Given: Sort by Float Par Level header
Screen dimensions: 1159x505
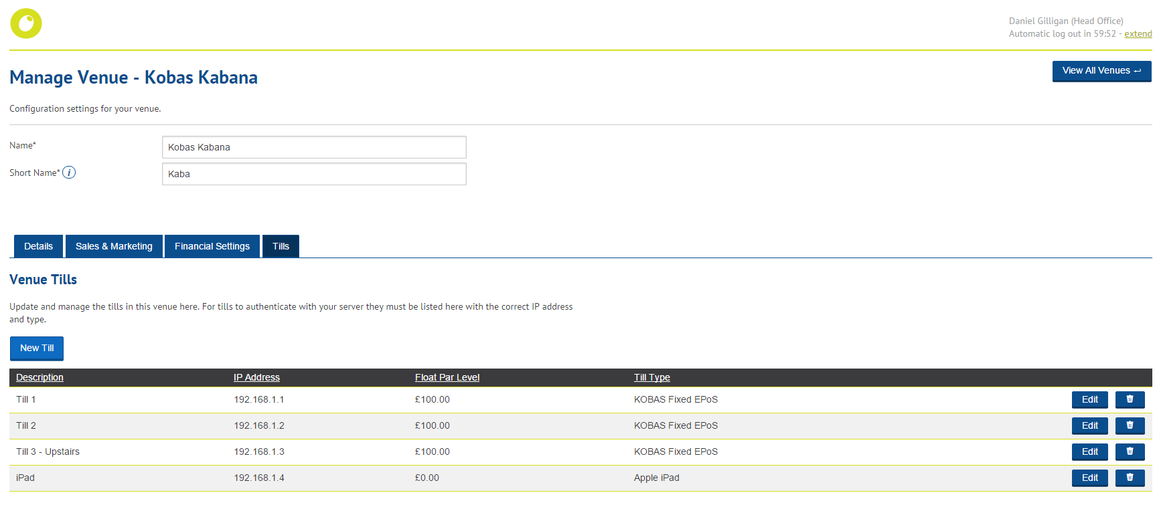Looking at the screenshot, I should pyautogui.click(x=447, y=377).
